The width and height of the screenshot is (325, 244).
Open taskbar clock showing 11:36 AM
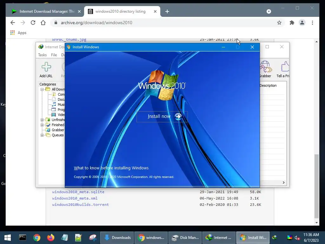click(311, 238)
